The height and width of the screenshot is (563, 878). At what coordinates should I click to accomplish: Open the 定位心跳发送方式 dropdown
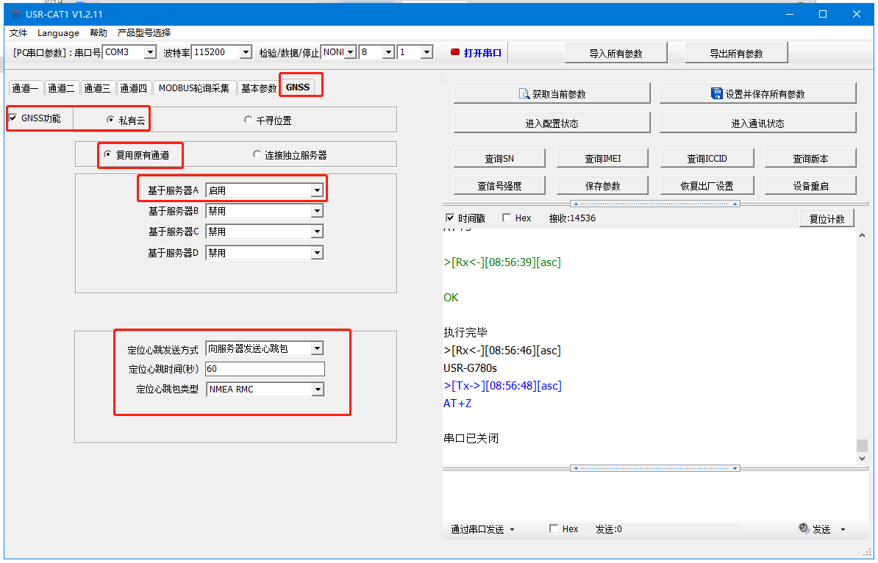317,348
